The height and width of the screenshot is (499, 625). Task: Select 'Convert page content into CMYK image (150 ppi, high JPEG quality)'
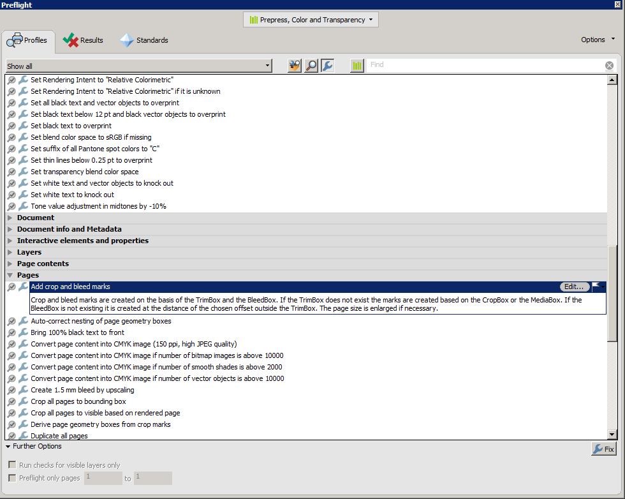(134, 344)
